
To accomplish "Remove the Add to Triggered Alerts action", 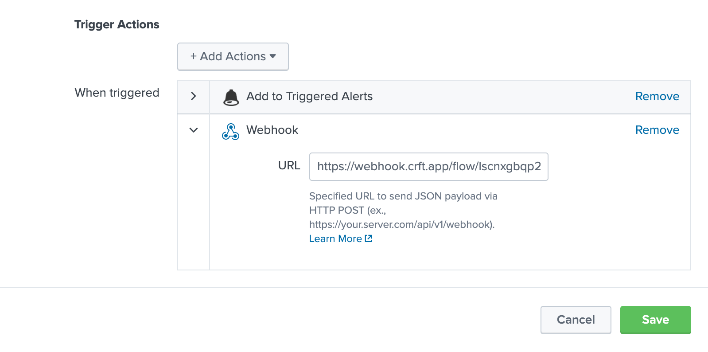I will coord(657,96).
